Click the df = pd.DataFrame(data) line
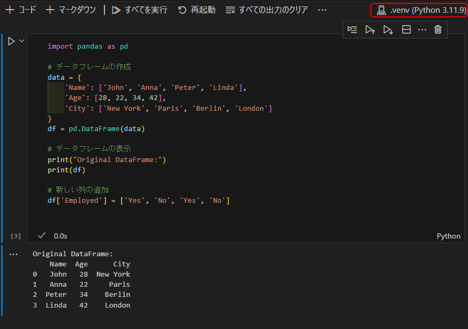Screen dimensions: 468x329 [x=96, y=128]
